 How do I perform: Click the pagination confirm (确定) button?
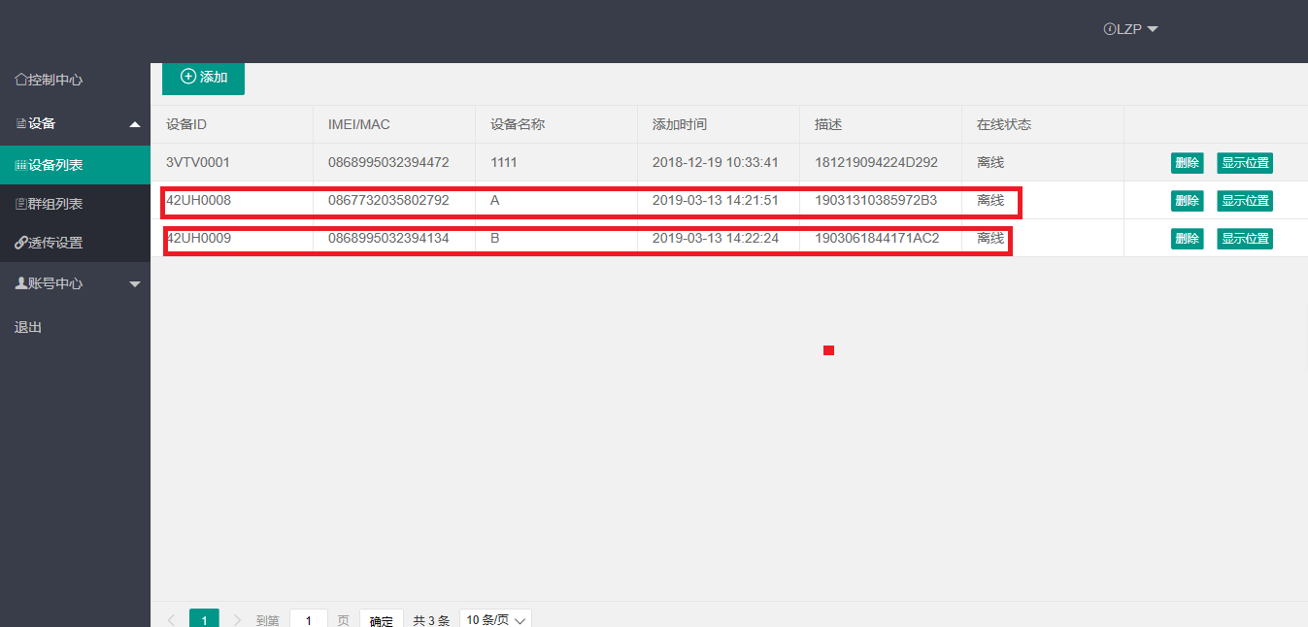(382, 620)
